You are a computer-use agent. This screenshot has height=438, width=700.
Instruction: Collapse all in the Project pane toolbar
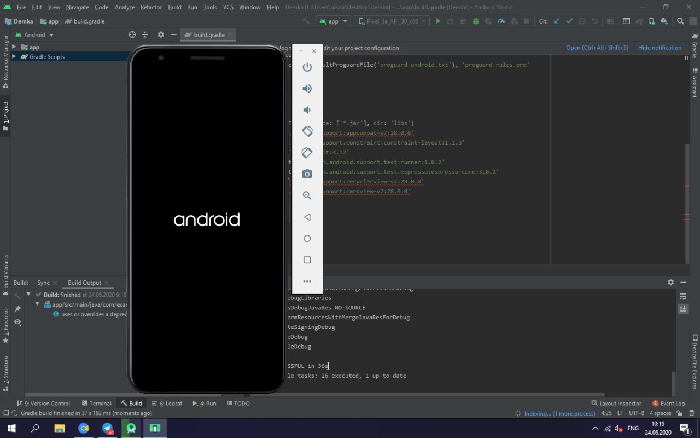[145, 34]
